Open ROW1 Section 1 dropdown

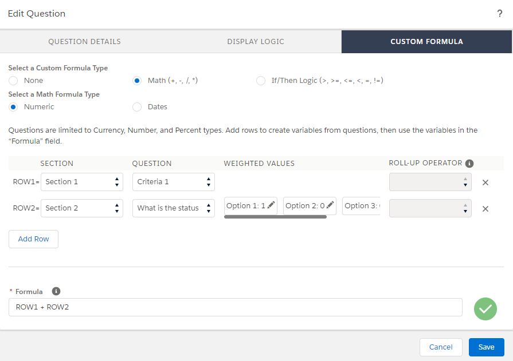[x=82, y=182]
